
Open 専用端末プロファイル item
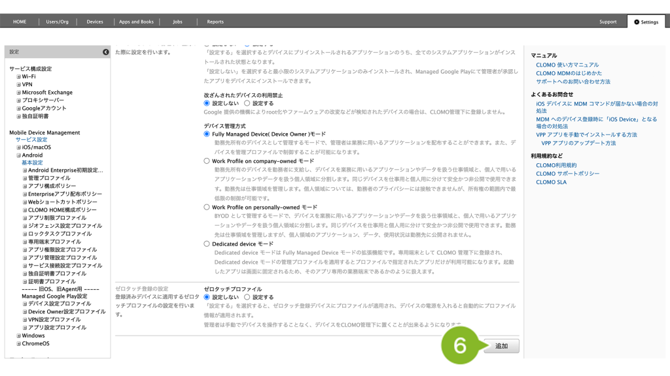(55, 242)
